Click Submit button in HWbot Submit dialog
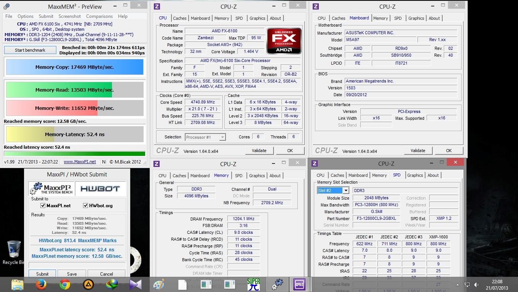 click(42, 274)
